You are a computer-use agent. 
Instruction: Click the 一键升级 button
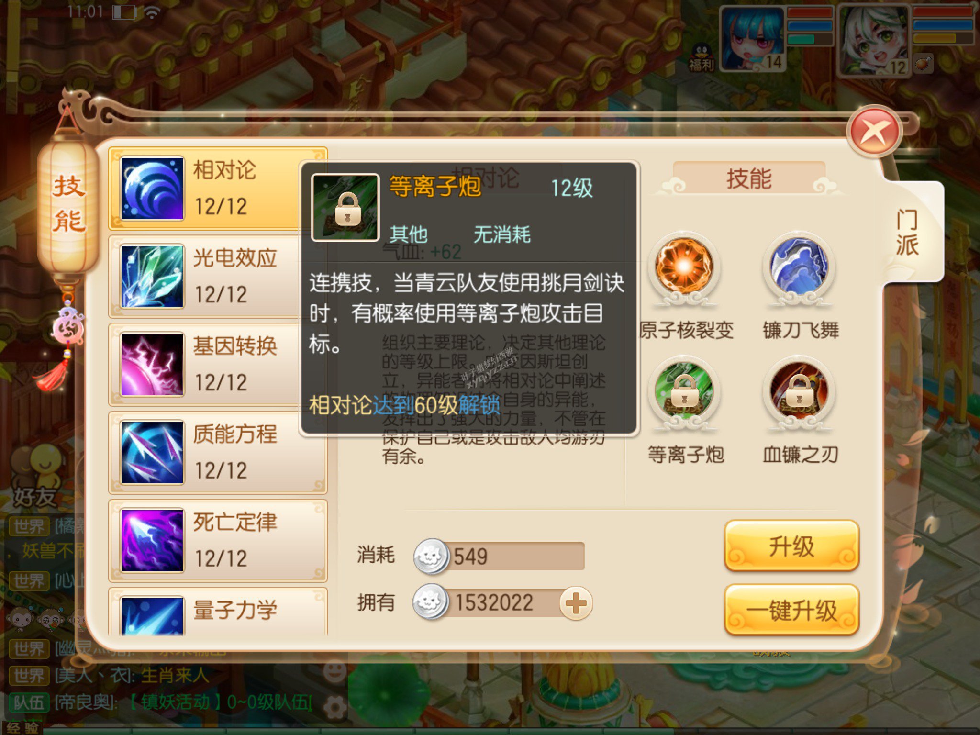(x=791, y=610)
